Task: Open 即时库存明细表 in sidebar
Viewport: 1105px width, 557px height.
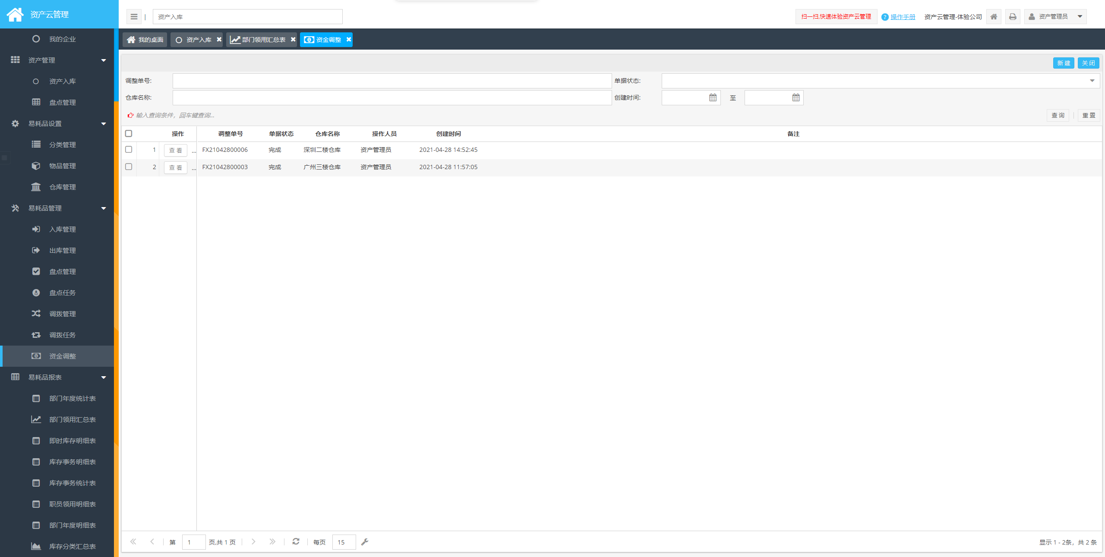Action: pyautogui.click(x=57, y=441)
